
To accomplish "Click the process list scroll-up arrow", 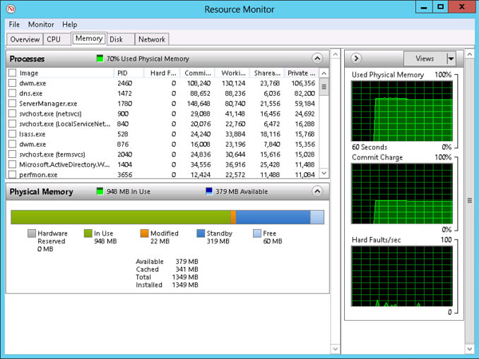I will (x=324, y=73).
